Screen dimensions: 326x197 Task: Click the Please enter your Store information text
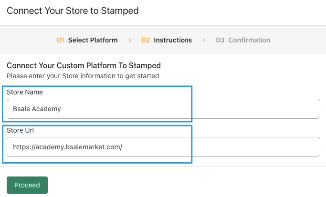[83, 76]
